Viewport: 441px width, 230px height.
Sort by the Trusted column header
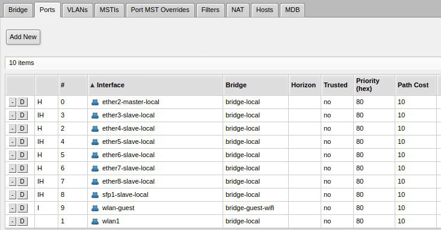tap(337, 85)
